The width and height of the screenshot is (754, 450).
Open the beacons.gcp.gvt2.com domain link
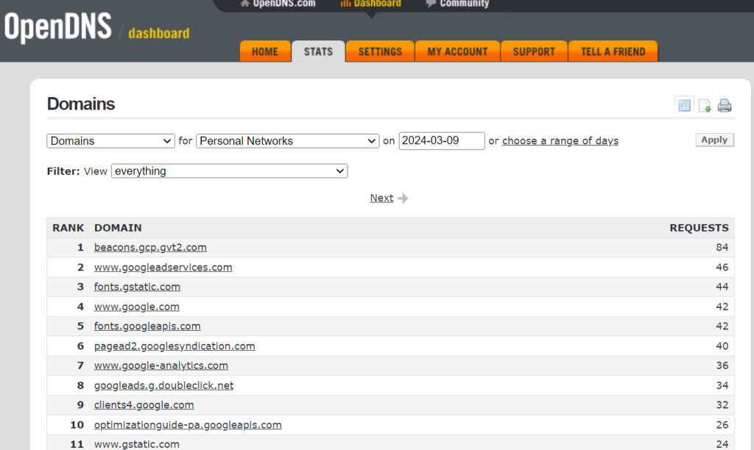click(x=150, y=248)
